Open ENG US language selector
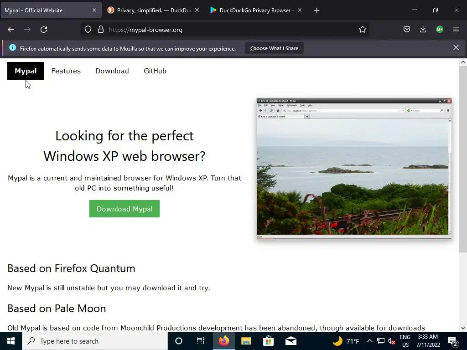 (405, 341)
